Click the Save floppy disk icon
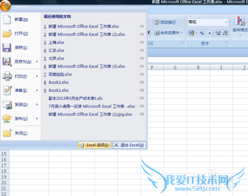Screen dimensions: 248x196 [7, 48]
